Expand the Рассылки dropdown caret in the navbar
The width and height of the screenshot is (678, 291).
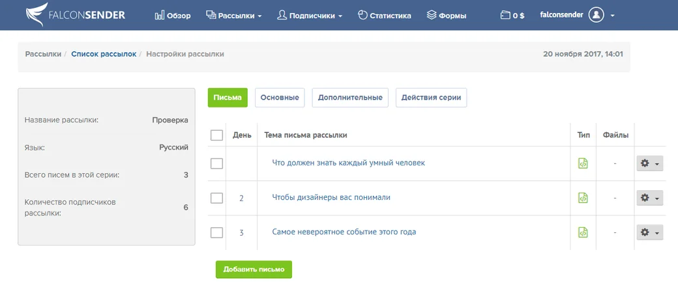(259, 16)
